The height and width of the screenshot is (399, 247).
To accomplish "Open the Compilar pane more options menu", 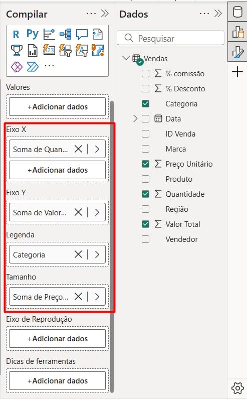I will (91, 14).
